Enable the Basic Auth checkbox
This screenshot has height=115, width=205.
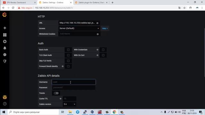[68, 50]
